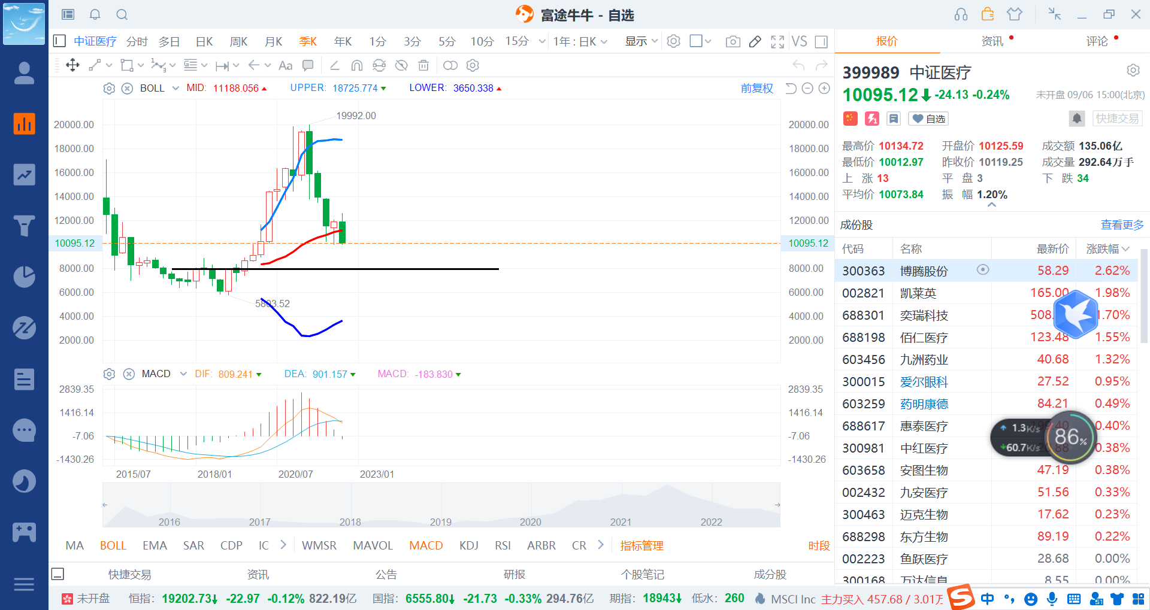Click the constituent list scrollbar
The height and width of the screenshot is (610, 1150).
coord(1144,296)
